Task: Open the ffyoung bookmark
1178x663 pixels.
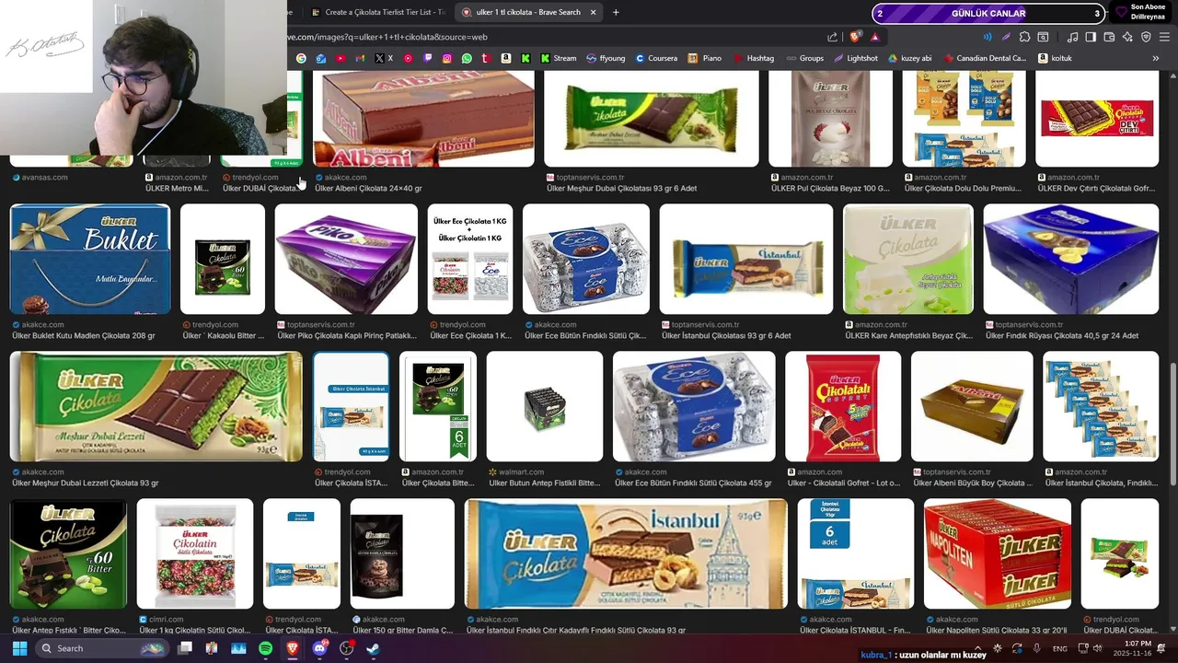Action: 606,58
